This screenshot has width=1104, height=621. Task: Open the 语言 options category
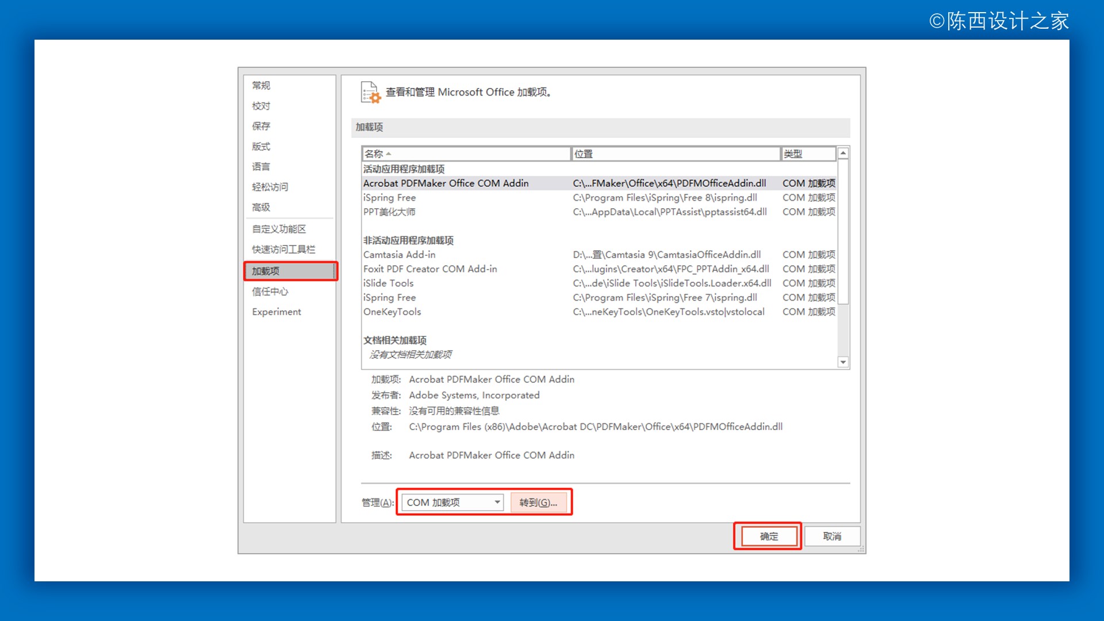pyautogui.click(x=261, y=166)
